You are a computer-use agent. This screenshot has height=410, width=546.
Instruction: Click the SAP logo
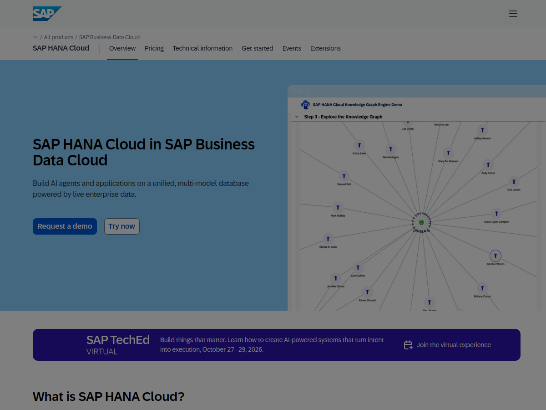[47, 14]
